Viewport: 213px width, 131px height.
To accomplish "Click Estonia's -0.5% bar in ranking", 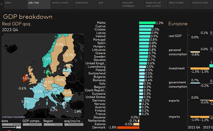I will [x=136, y=124].
